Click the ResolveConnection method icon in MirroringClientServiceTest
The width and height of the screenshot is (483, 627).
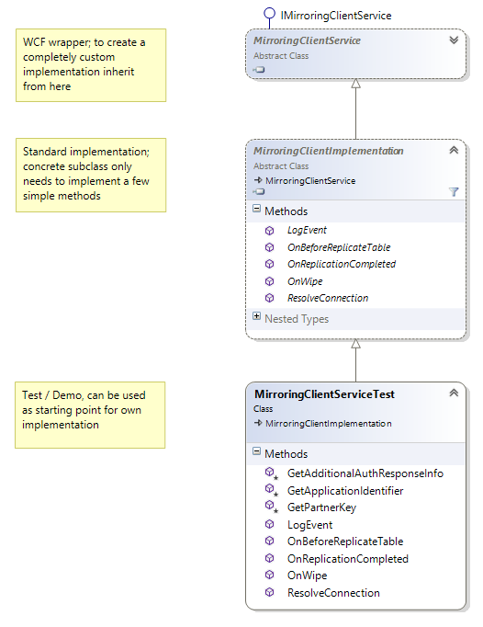point(270,592)
